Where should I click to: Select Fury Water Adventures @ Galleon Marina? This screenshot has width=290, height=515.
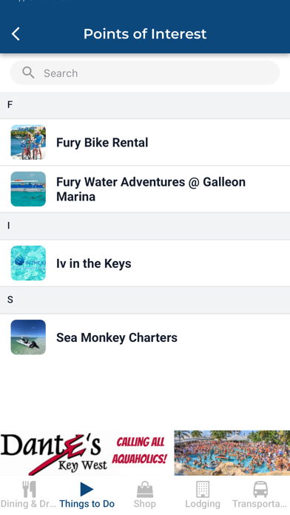(145, 189)
